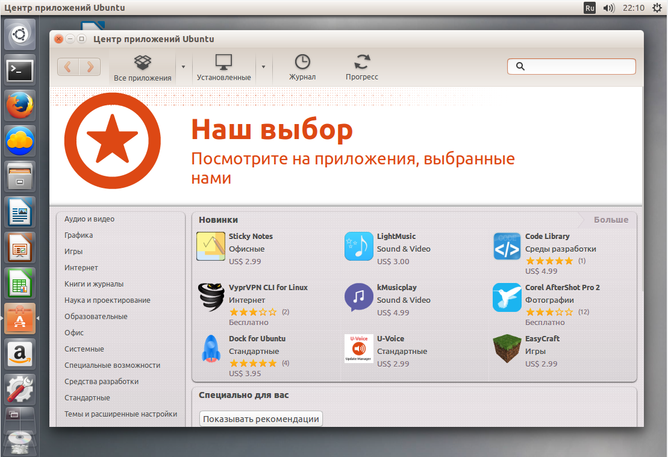
Task: Expand the Установленные dropdown arrow
Action: [263, 67]
